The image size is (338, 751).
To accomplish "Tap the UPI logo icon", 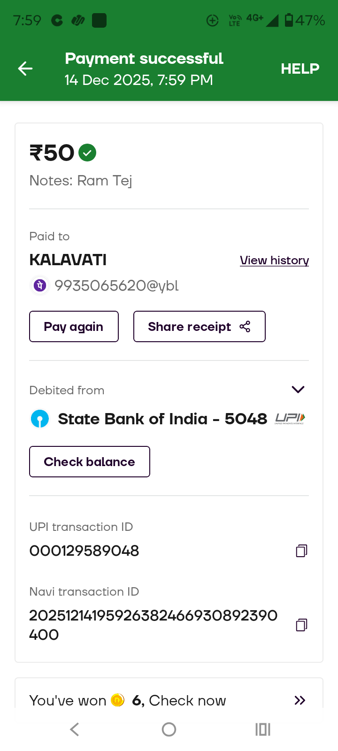I will pyautogui.click(x=290, y=418).
